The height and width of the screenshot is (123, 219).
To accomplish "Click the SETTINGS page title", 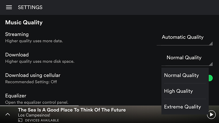I will [x=30, y=7].
